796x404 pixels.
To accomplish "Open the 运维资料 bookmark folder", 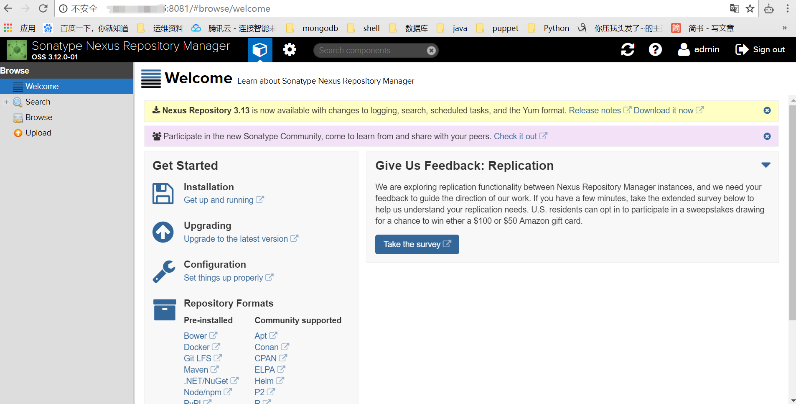I will click(x=160, y=28).
